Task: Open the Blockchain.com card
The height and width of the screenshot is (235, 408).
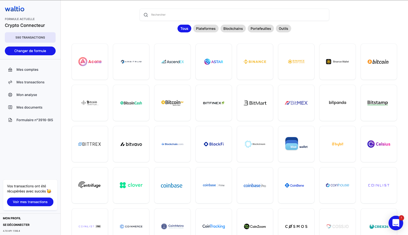Action: (x=172, y=144)
